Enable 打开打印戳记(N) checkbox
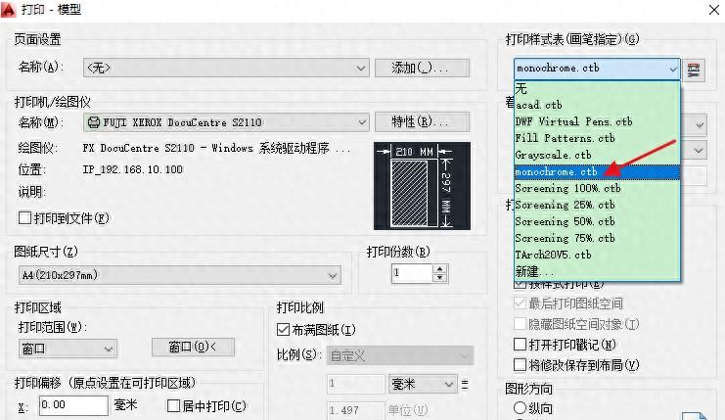This screenshot has height=420, width=725. click(x=520, y=345)
